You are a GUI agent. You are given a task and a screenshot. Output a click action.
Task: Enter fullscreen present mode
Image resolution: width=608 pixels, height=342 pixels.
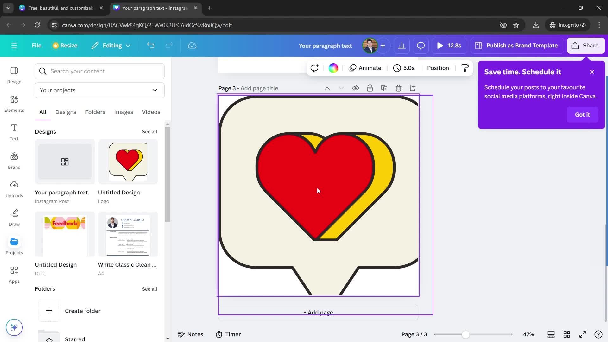click(583, 334)
